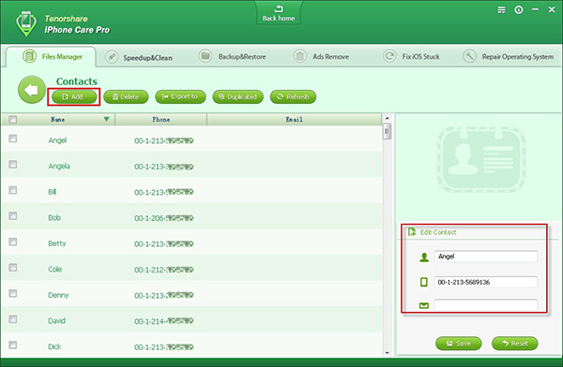Toggle the select-all checkbox in header
The height and width of the screenshot is (367, 563).
tap(13, 119)
